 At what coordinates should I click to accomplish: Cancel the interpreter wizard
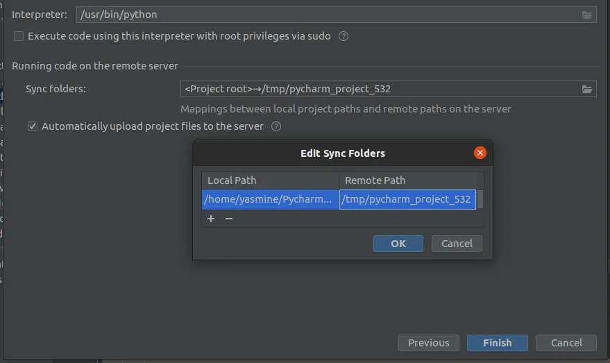pyautogui.click(x=566, y=343)
